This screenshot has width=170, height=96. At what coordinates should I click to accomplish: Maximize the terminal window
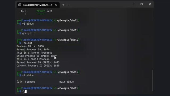point(142,4)
